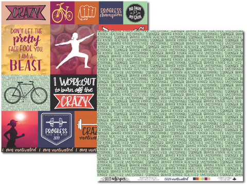Select the Progress champion tile
This screenshot has width=247, height=185.
(111, 13)
